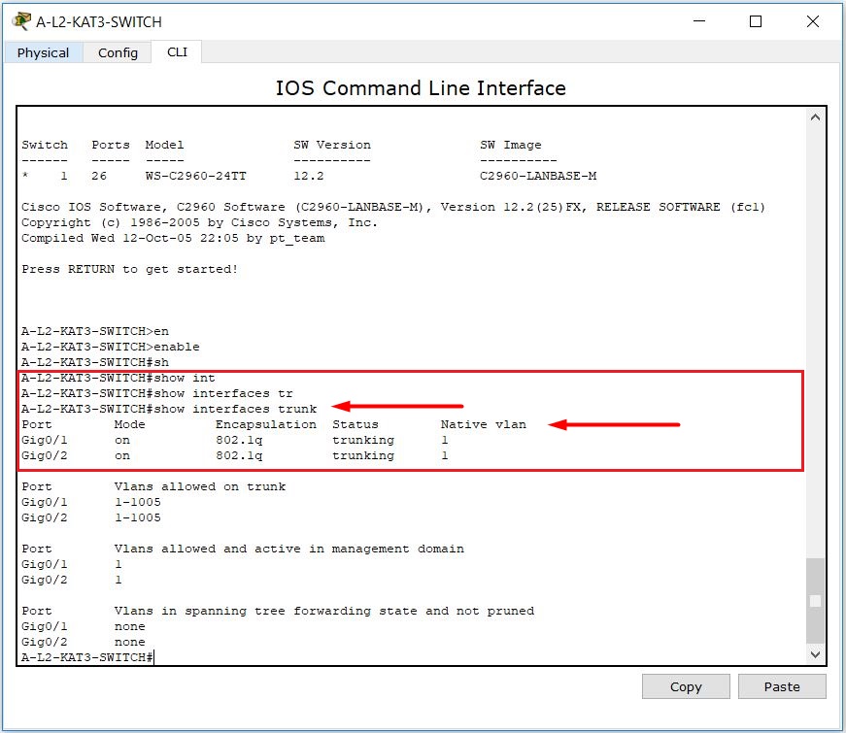Image resolution: width=846 pixels, height=733 pixels.
Task: Click 'Vlans in spanning tree forwarding state' line
Action: click(x=323, y=611)
